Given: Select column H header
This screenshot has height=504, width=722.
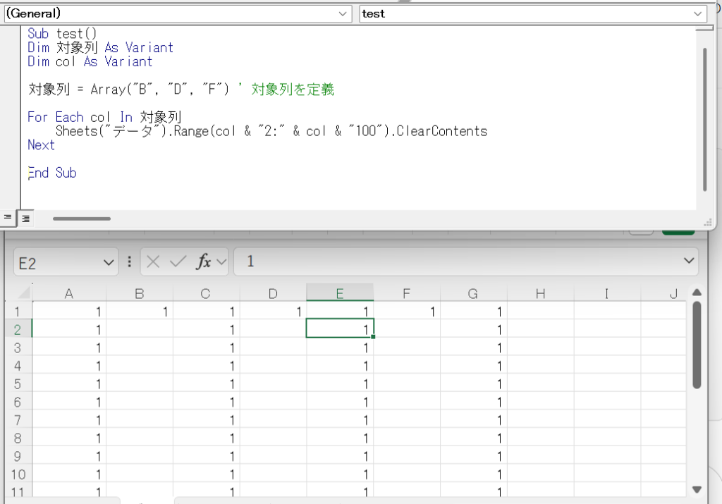Looking at the screenshot, I should [x=540, y=293].
